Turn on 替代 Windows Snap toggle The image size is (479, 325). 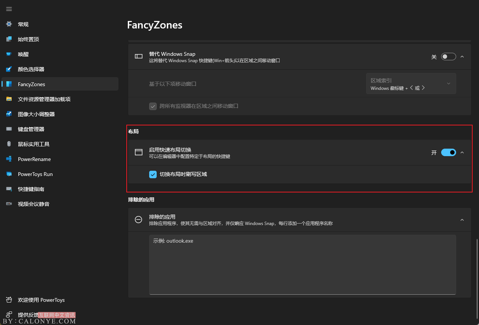click(x=448, y=57)
